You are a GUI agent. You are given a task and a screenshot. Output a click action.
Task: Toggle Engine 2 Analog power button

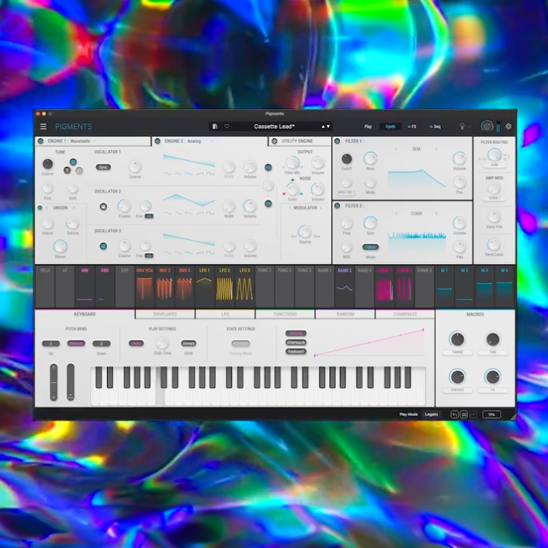click(158, 140)
